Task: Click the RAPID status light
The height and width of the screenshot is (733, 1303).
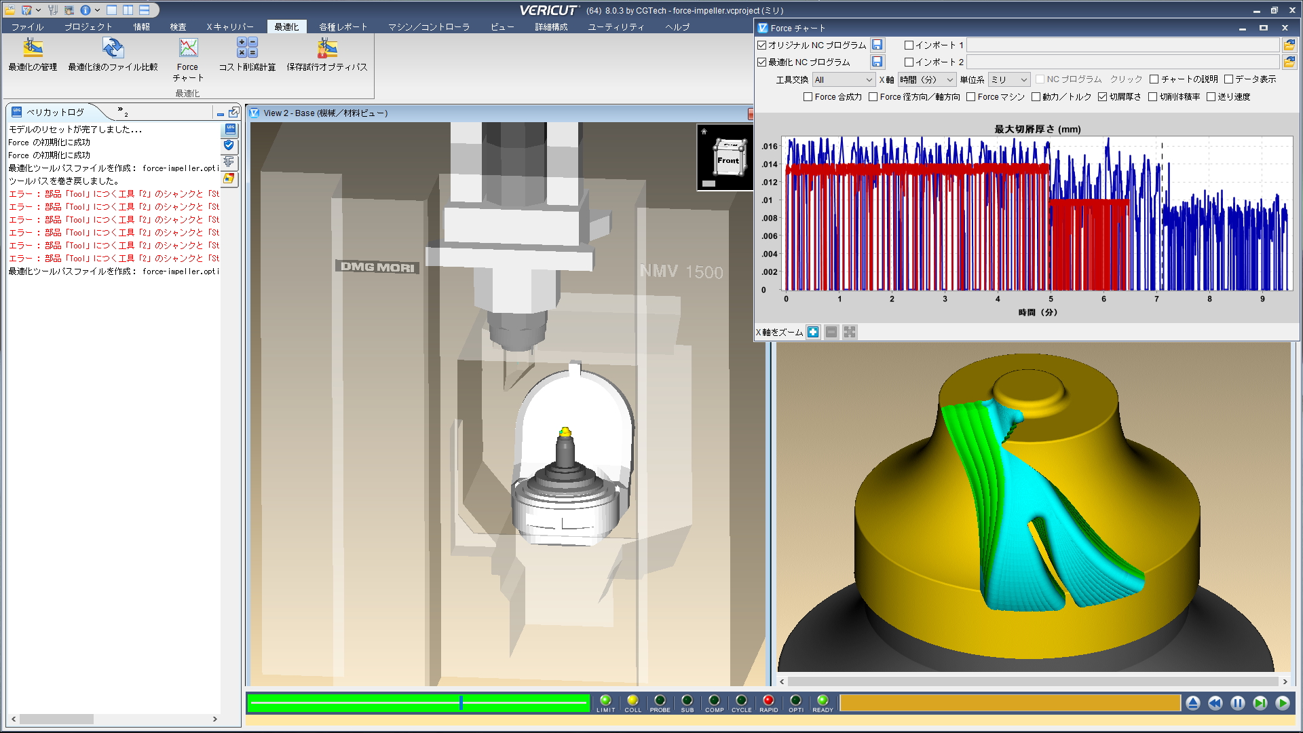Action: click(x=768, y=700)
